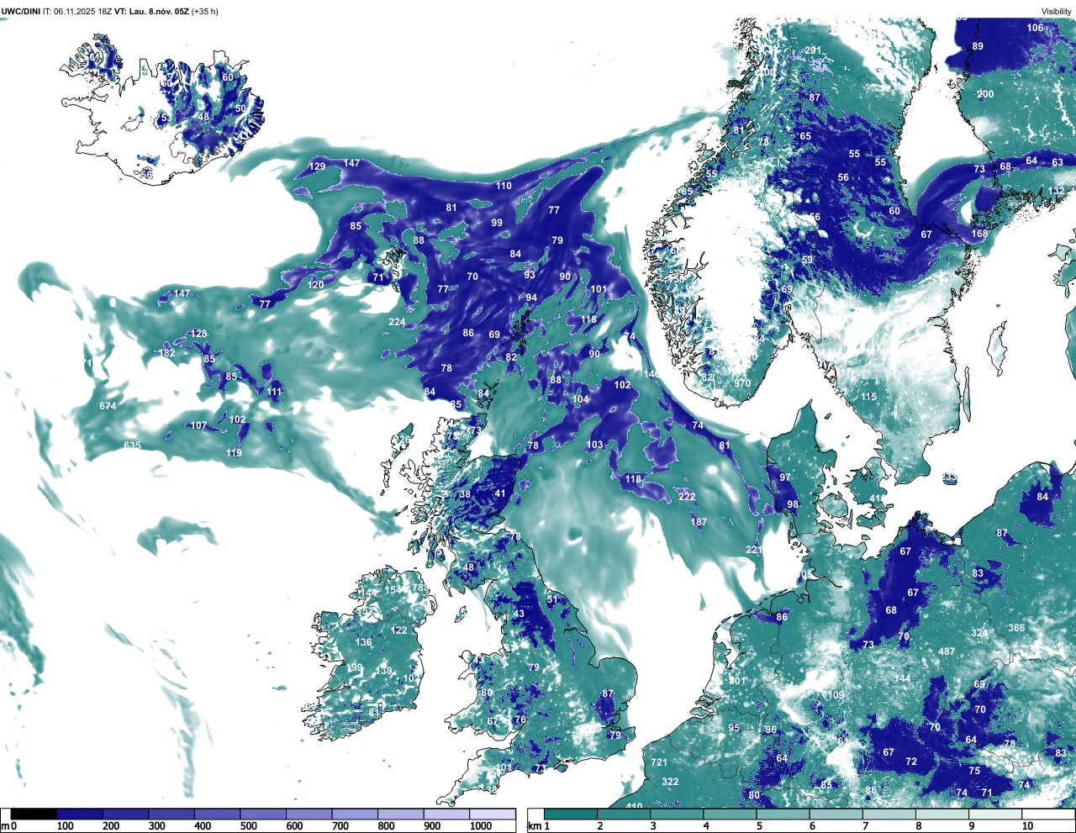1076x833 pixels.
Task: Click visibility value 635 over the Atlantic
Action: (x=132, y=445)
